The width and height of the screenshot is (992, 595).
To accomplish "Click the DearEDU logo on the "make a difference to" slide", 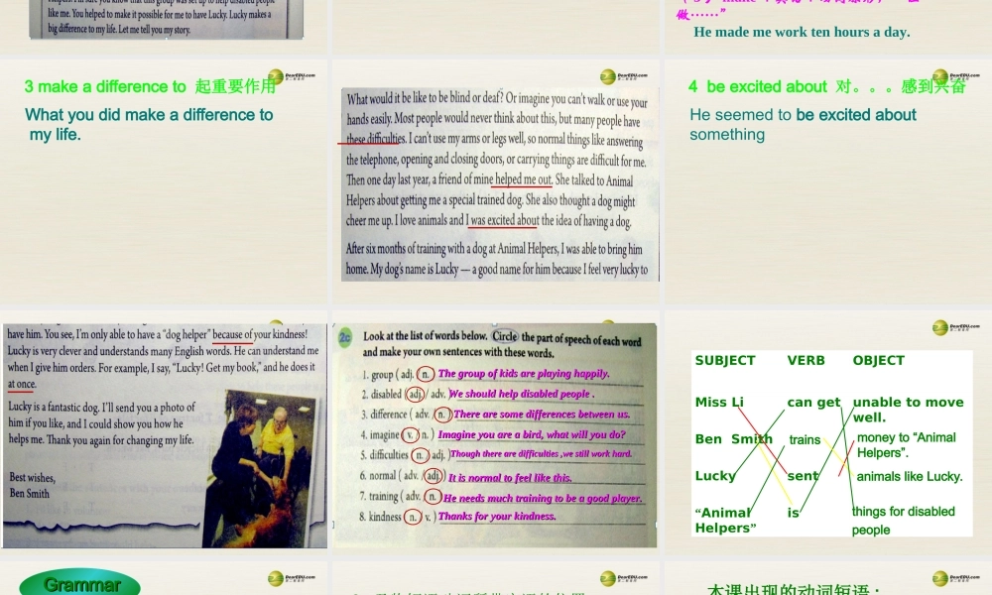I will point(294,75).
